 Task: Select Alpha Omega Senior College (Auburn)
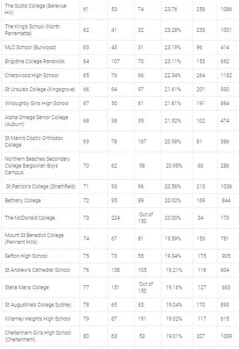(36, 120)
